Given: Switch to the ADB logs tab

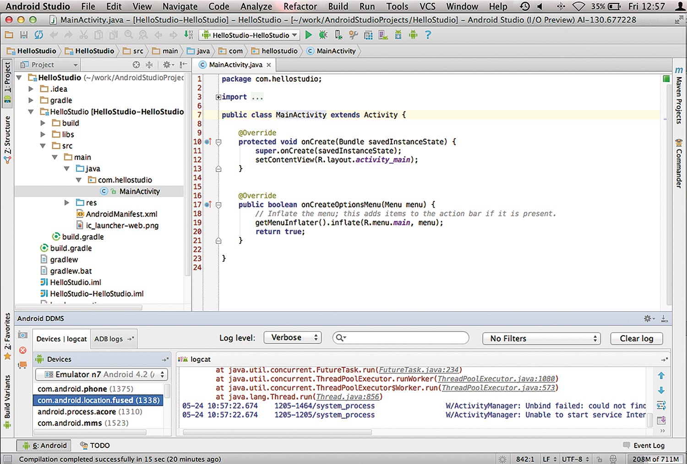Looking at the screenshot, I should coord(109,339).
